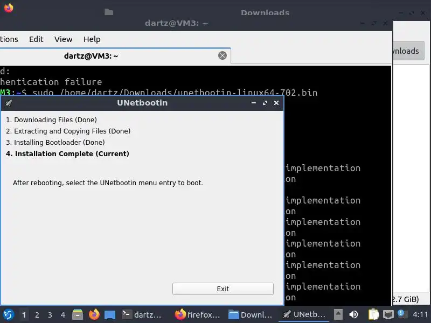Switch to workspace 2
Viewport: 431px width, 323px height.
(x=37, y=315)
